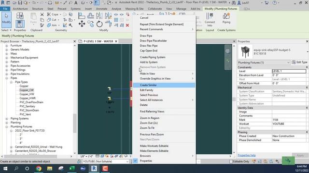309x173 pixels.
Task: Click Save in quick access toolbar
Action: 20,3
